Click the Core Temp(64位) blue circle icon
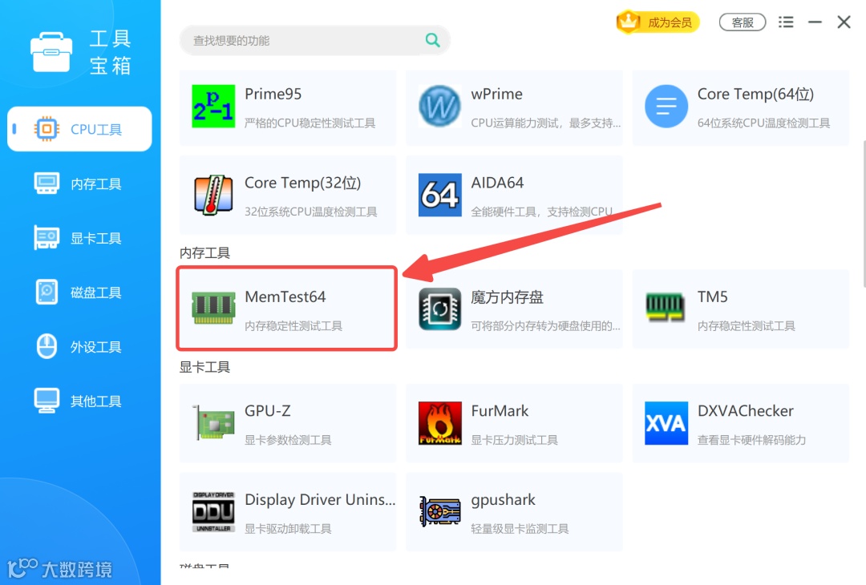866x585 pixels. [666, 106]
